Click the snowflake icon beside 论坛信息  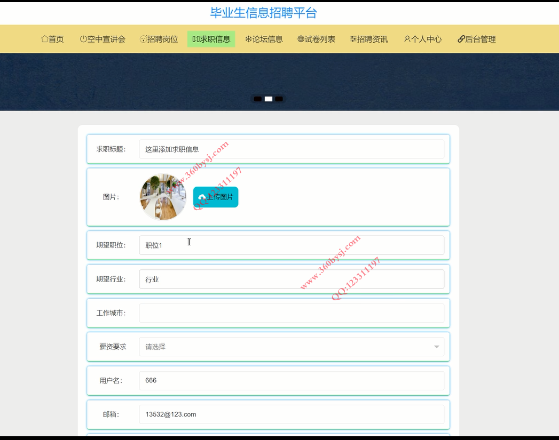click(248, 39)
